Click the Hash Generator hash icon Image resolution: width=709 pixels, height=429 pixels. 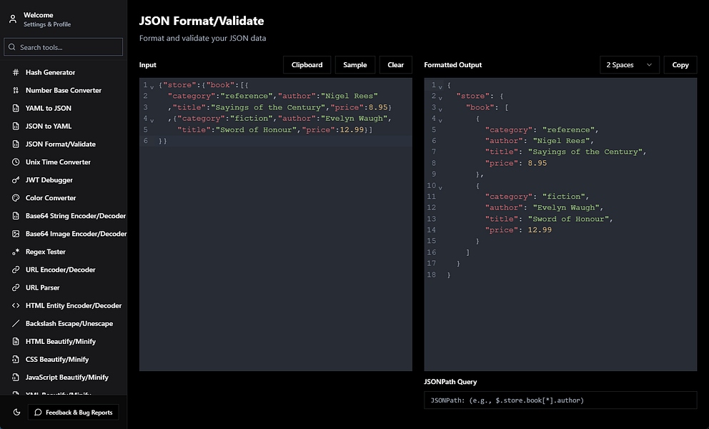[16, 72]
